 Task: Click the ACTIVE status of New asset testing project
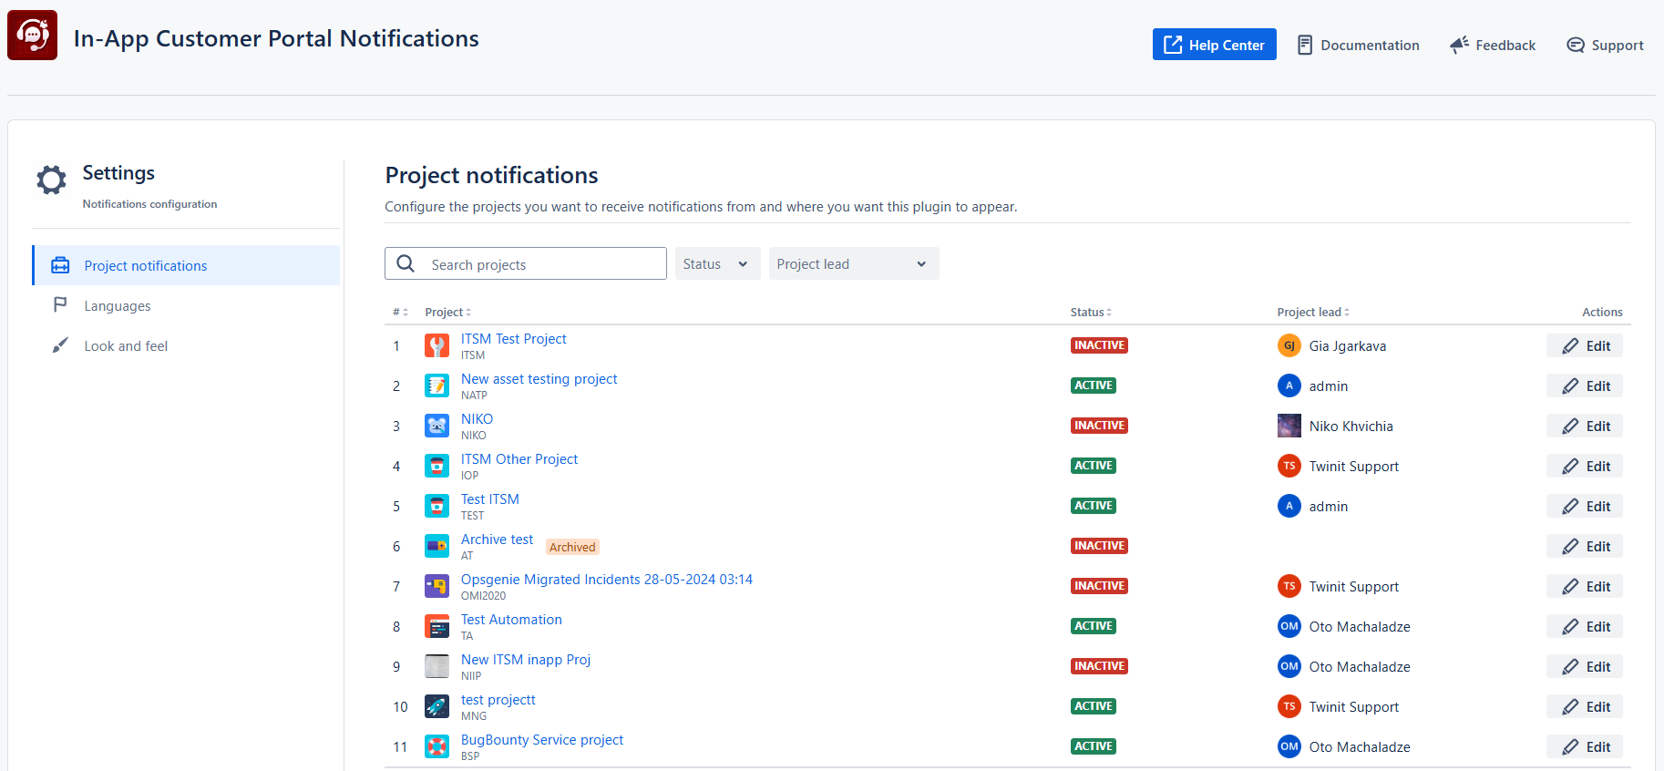point(1094,385)
